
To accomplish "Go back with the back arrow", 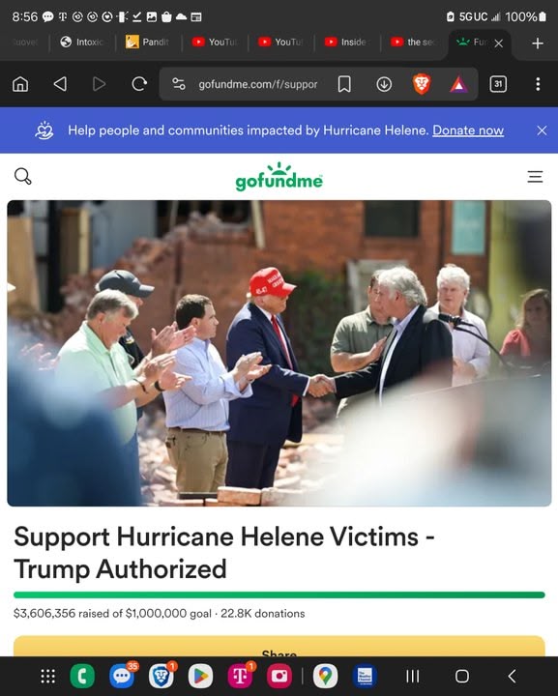I will pos(60,84).
